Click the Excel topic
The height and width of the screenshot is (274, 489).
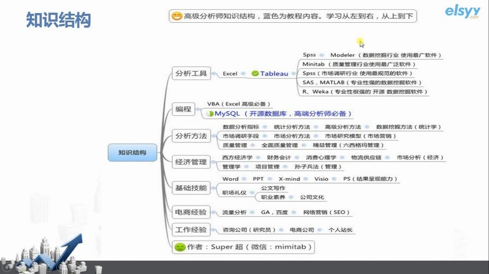[x=230, y=74]
